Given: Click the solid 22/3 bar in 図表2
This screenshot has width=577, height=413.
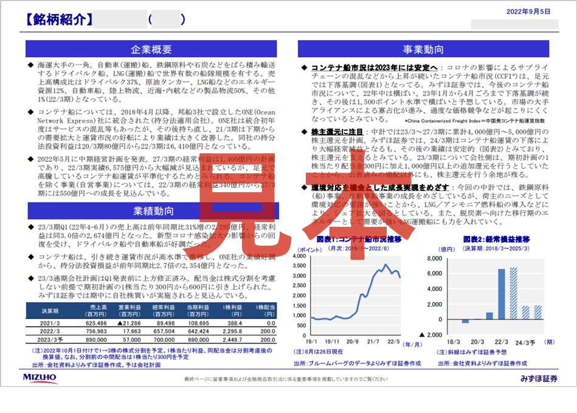Looking at the screenshot, I should point(501,294).
